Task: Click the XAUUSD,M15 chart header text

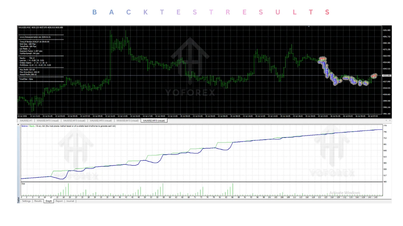Action: [x=41, y=28]
